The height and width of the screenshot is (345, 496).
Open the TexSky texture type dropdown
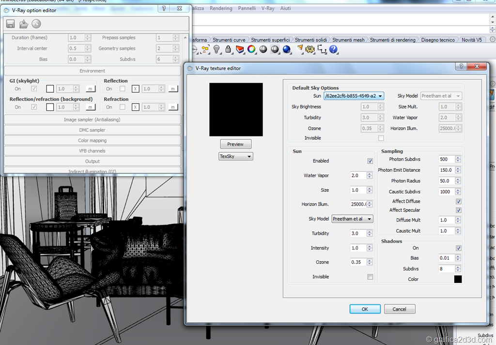point(236,156)
